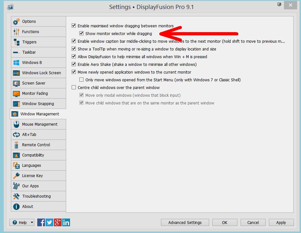Screen dimensions: 301x233
Task: Open the Twitter icon link
Action: 49,222
